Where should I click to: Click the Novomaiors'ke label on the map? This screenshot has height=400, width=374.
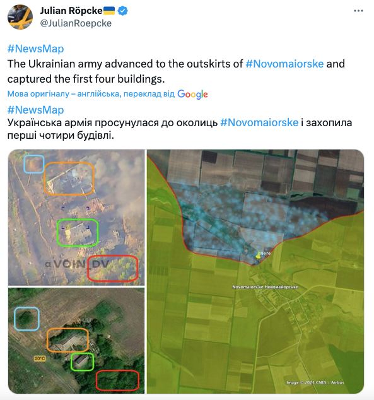coord(265,287)
